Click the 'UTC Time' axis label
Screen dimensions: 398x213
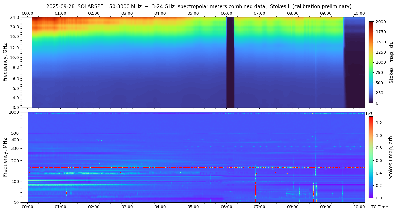tap(378, 207)
